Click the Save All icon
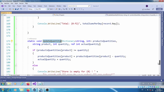Viewport: 164px width, 92px height. pos(18,9)
